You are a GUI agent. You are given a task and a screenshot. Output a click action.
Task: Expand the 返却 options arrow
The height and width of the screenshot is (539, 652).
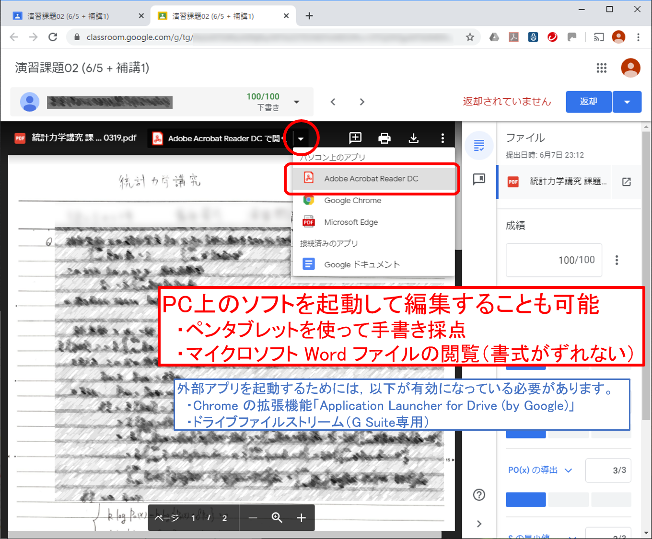pyautogui.click(x=627, y=102)
